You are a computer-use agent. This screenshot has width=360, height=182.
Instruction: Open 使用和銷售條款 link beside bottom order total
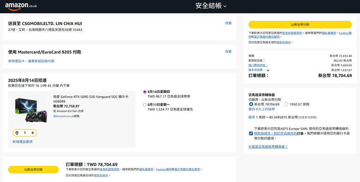click(109, 170)
